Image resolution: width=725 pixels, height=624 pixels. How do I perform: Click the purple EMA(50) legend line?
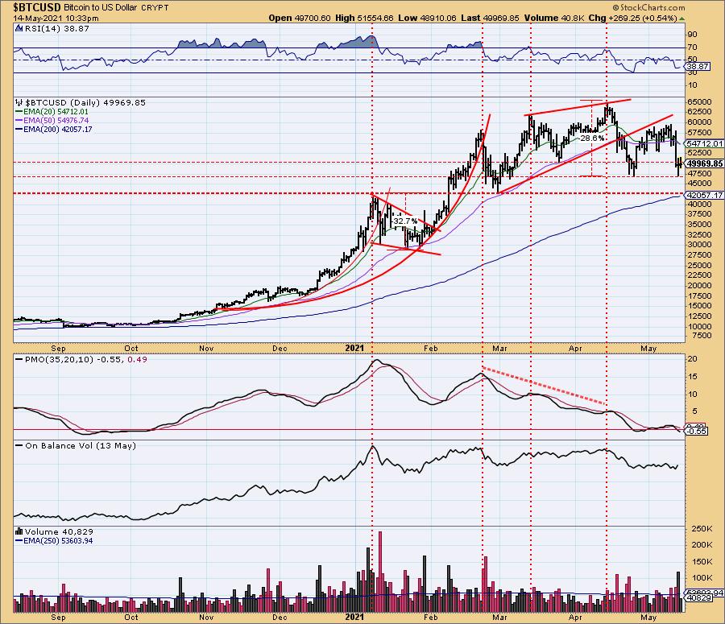point(19,121)
